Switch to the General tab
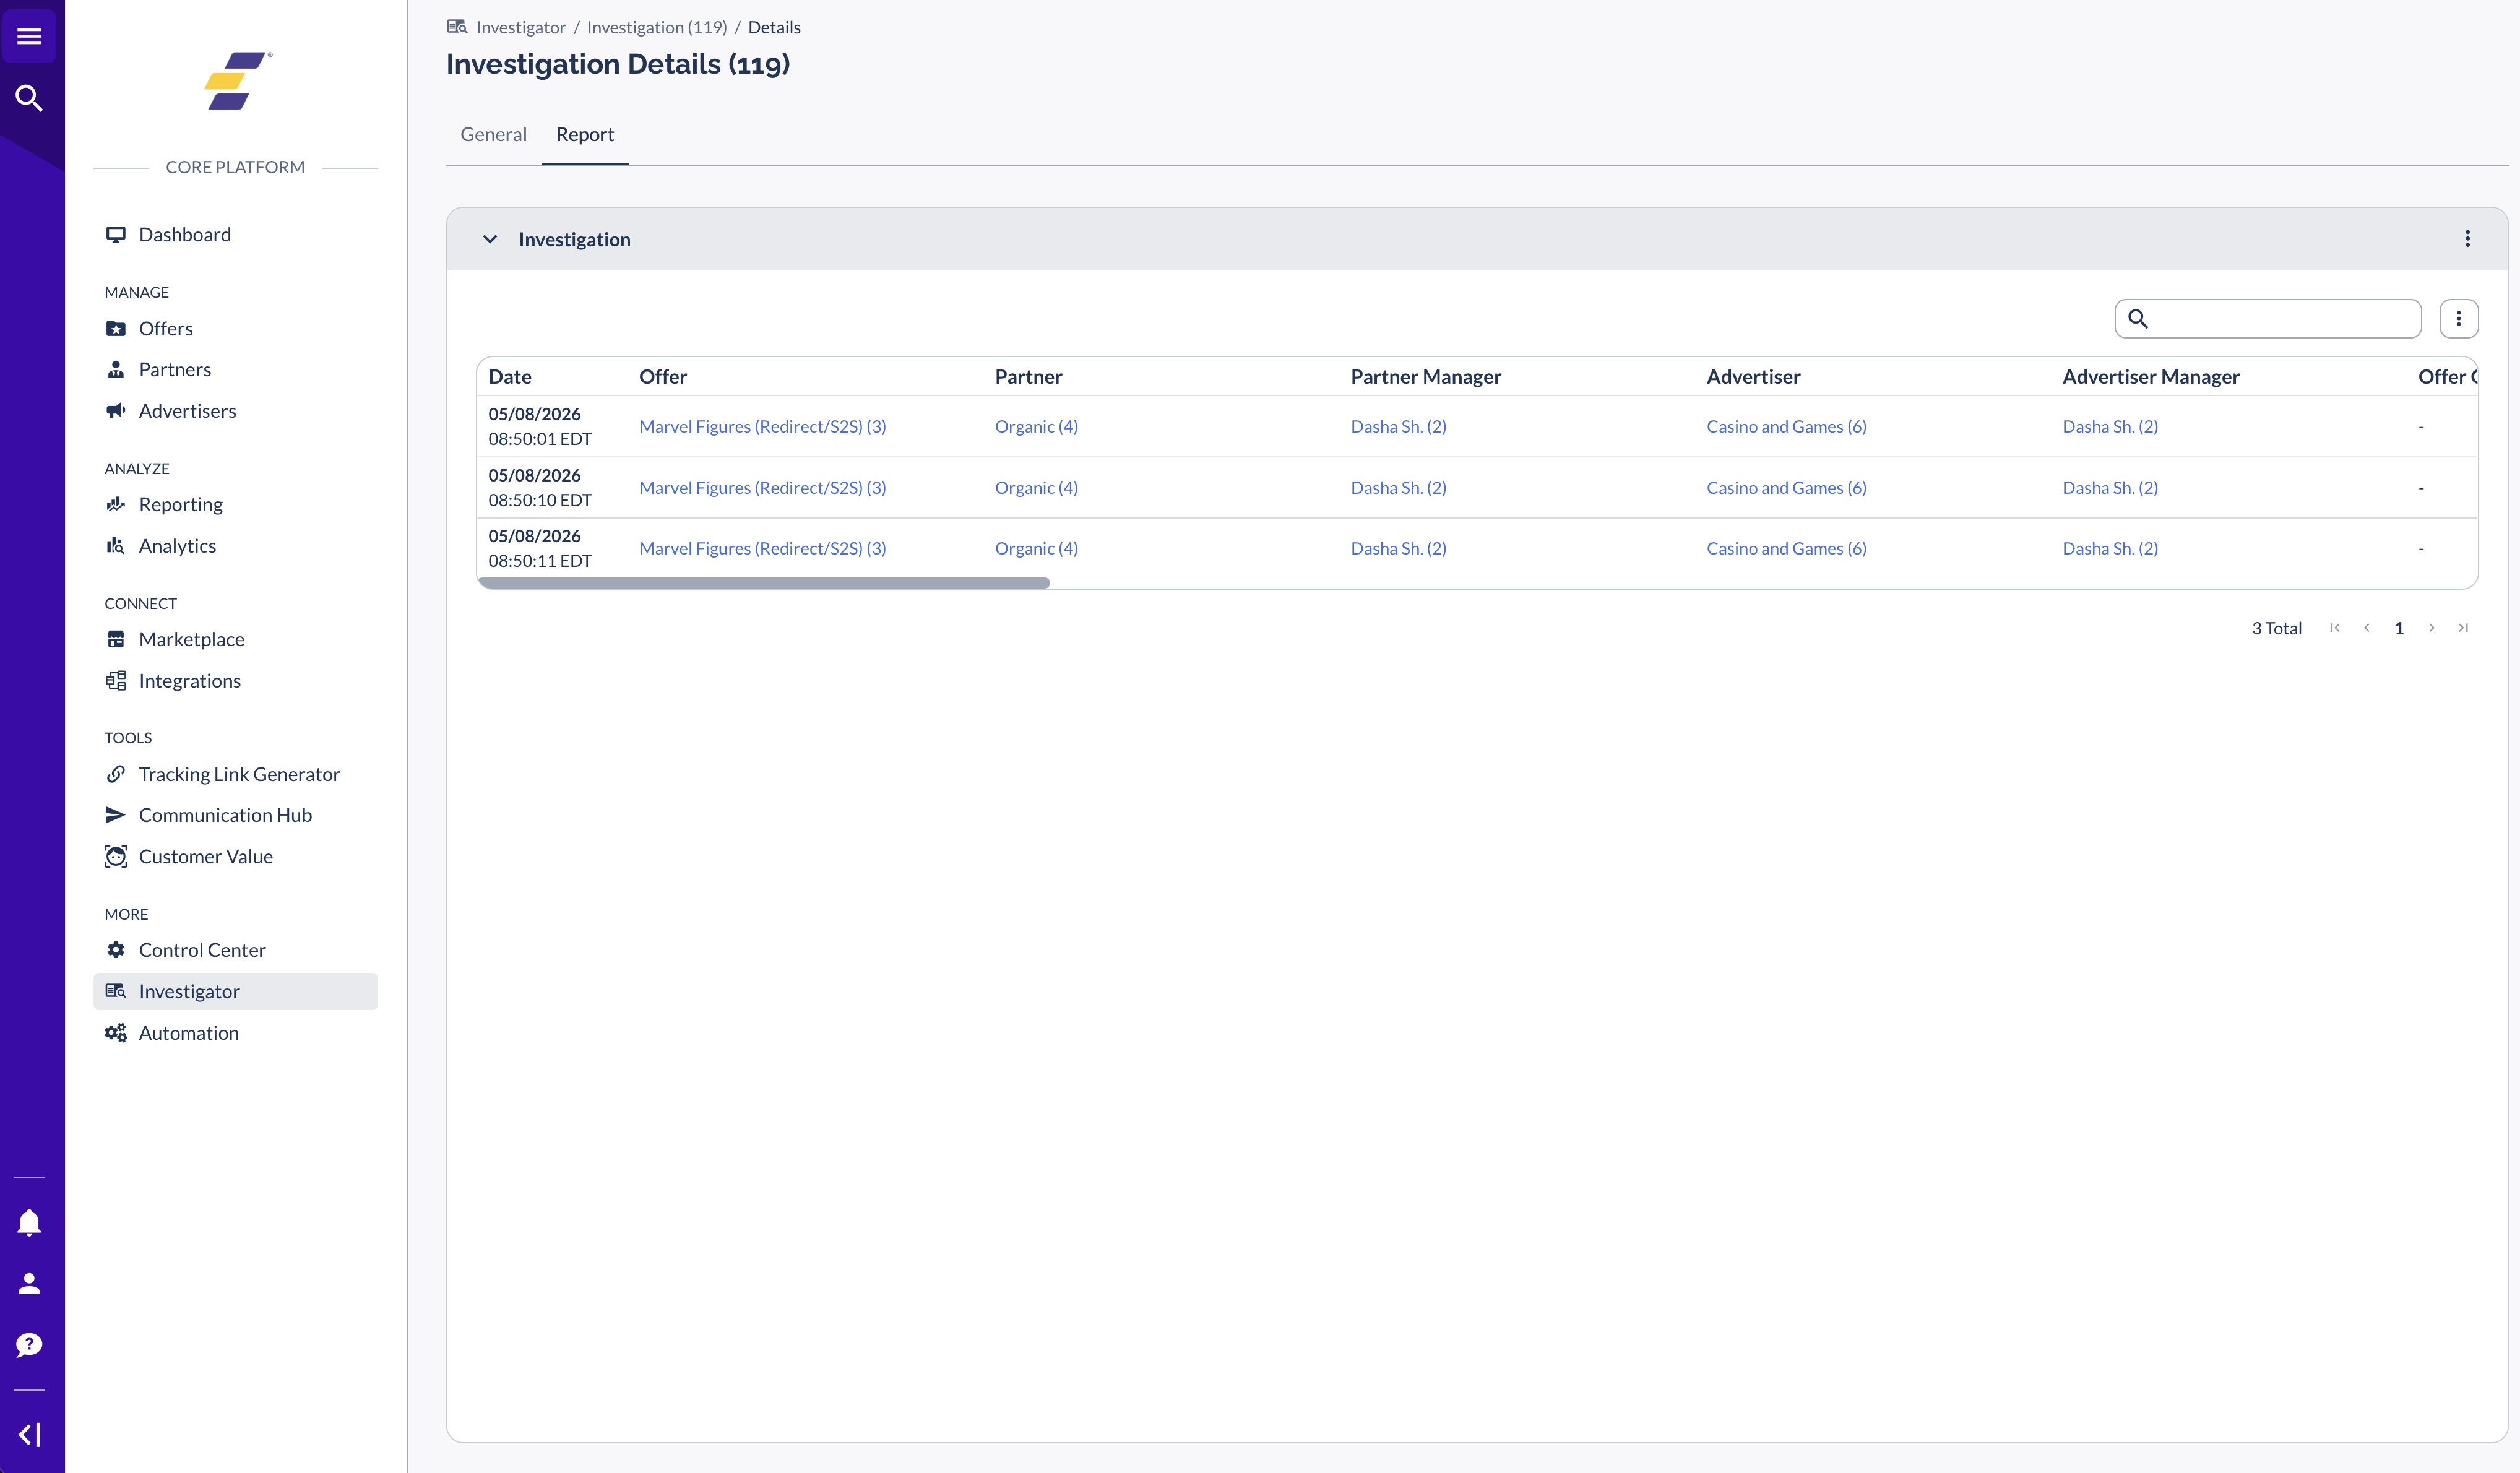 point(494,135)
